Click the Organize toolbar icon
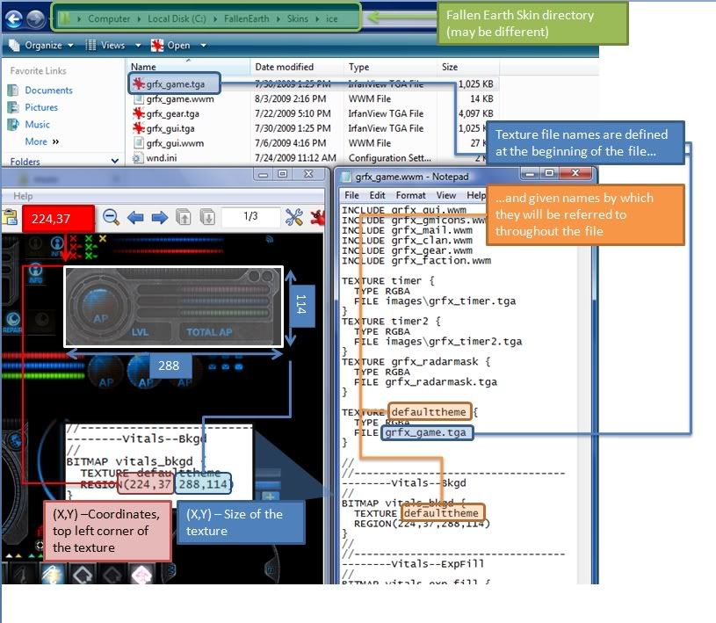Screen dimensions: 716x623 (x=14, y=45)
